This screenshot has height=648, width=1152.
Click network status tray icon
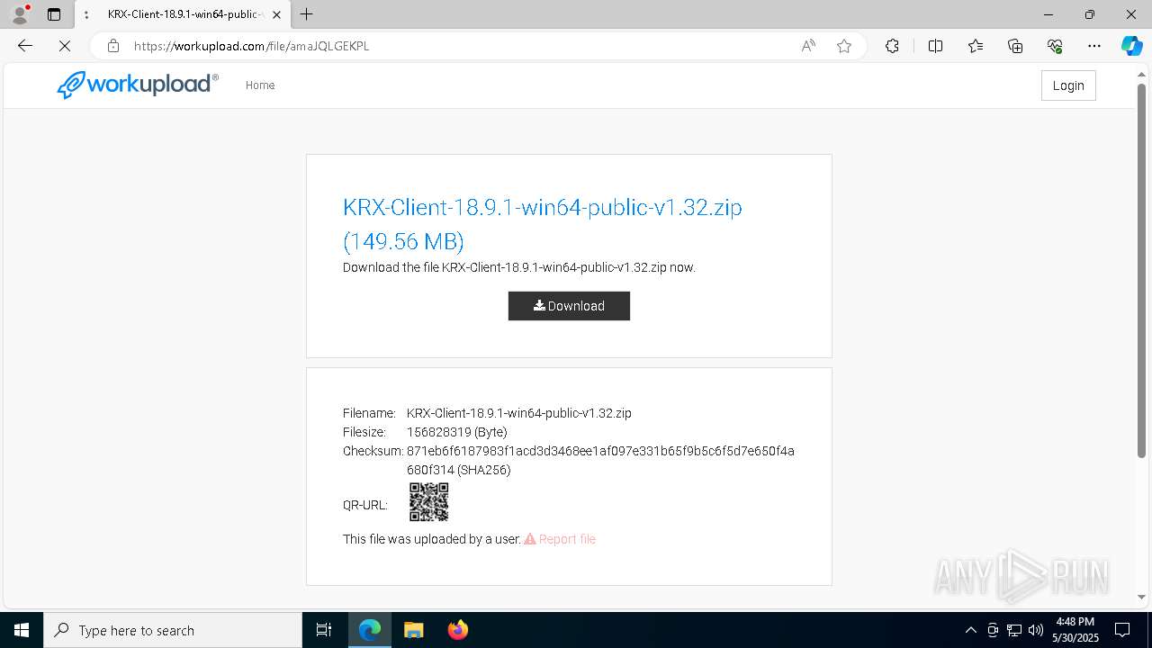tap(1014, 630)
